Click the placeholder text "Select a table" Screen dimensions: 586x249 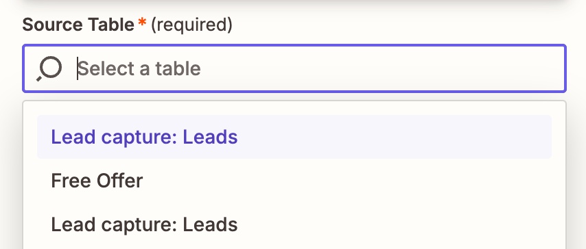tap(139, 69)
